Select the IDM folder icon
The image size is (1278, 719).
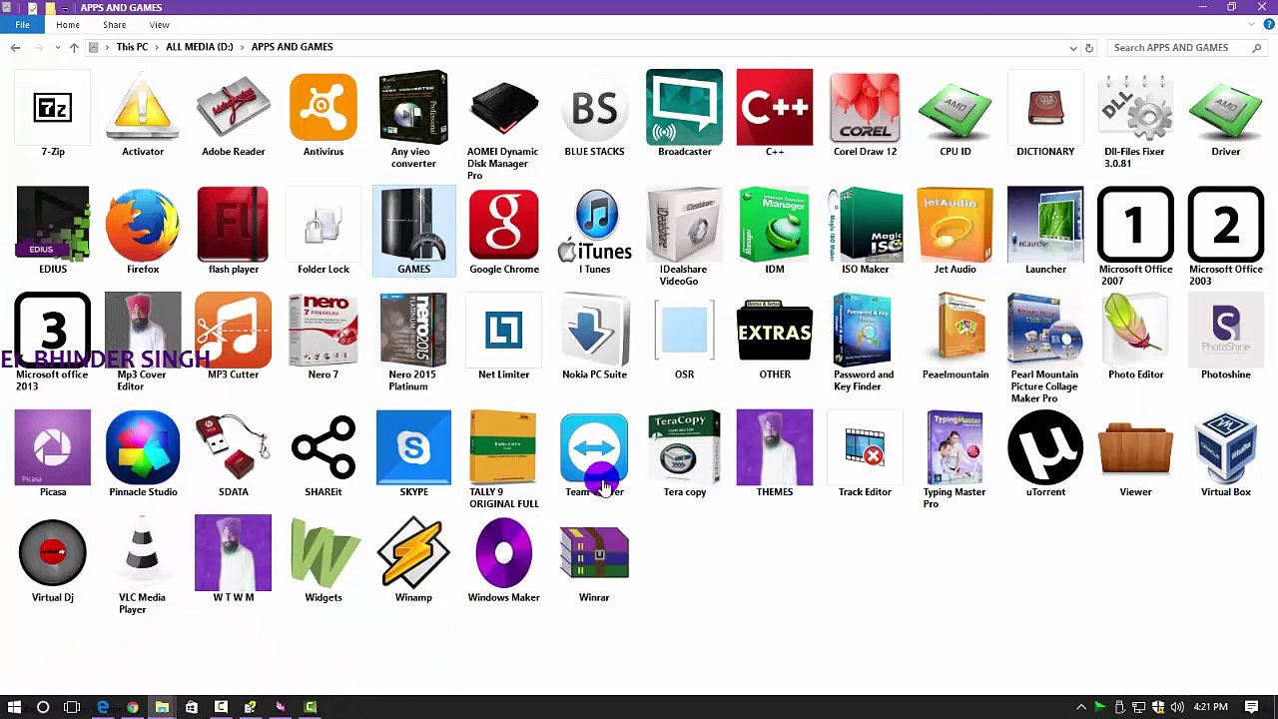point(775,225)
